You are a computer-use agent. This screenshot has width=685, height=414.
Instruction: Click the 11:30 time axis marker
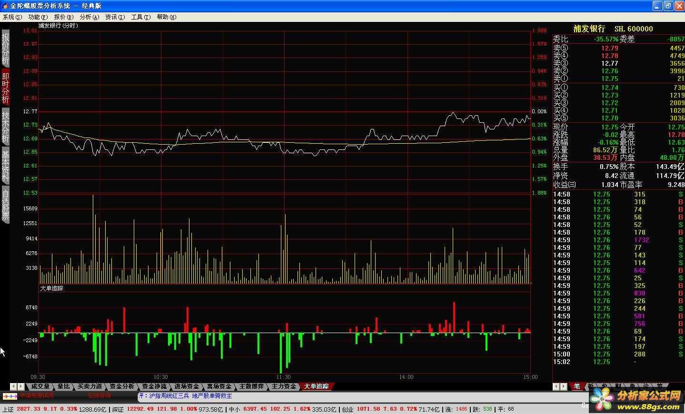click(x=284, y=377)
